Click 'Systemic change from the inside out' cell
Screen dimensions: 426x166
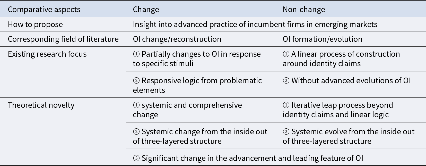[x=200, y=136]
